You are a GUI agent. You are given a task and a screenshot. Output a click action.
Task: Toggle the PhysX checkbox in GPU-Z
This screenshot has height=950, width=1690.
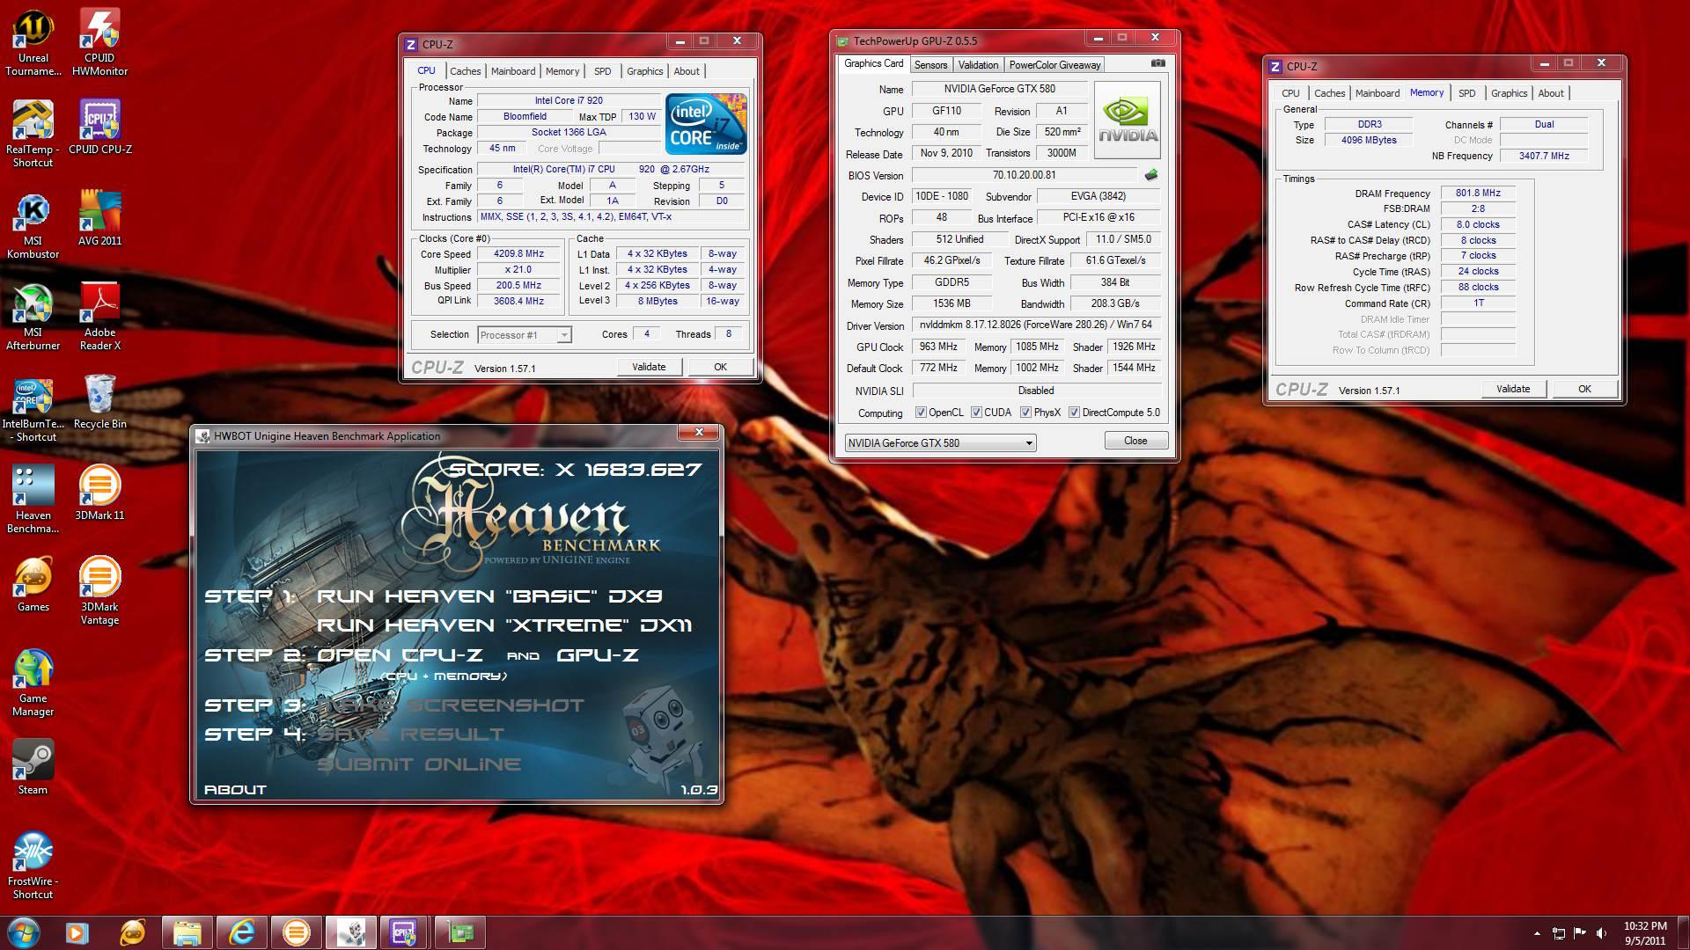point(1025,413)
